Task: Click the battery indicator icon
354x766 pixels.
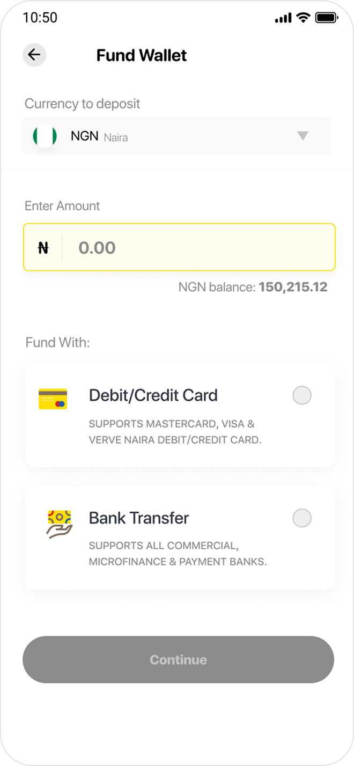Action: (326, 17)
